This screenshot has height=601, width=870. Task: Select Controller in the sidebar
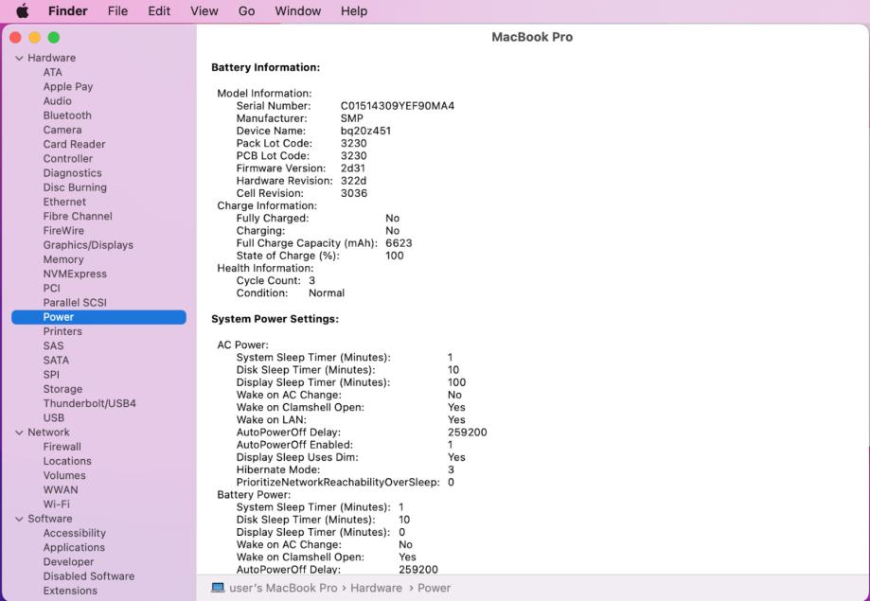pos(68,159)
